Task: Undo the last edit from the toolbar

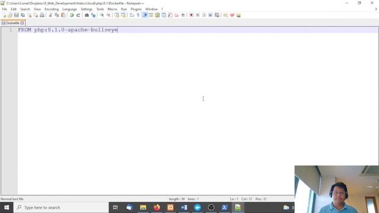Action: (x=72, y=15)
